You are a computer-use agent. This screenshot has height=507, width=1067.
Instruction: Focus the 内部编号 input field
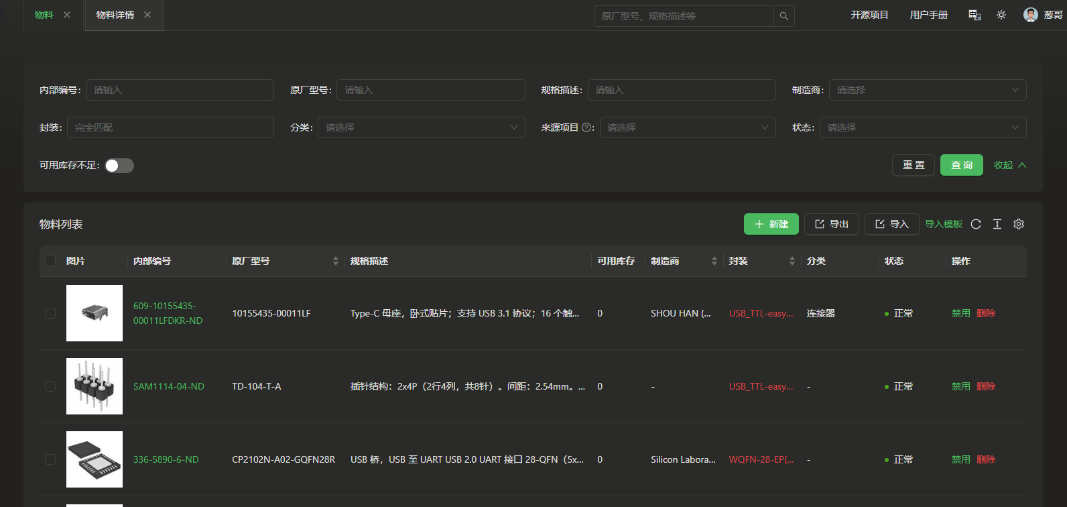[x=180, y=90]
